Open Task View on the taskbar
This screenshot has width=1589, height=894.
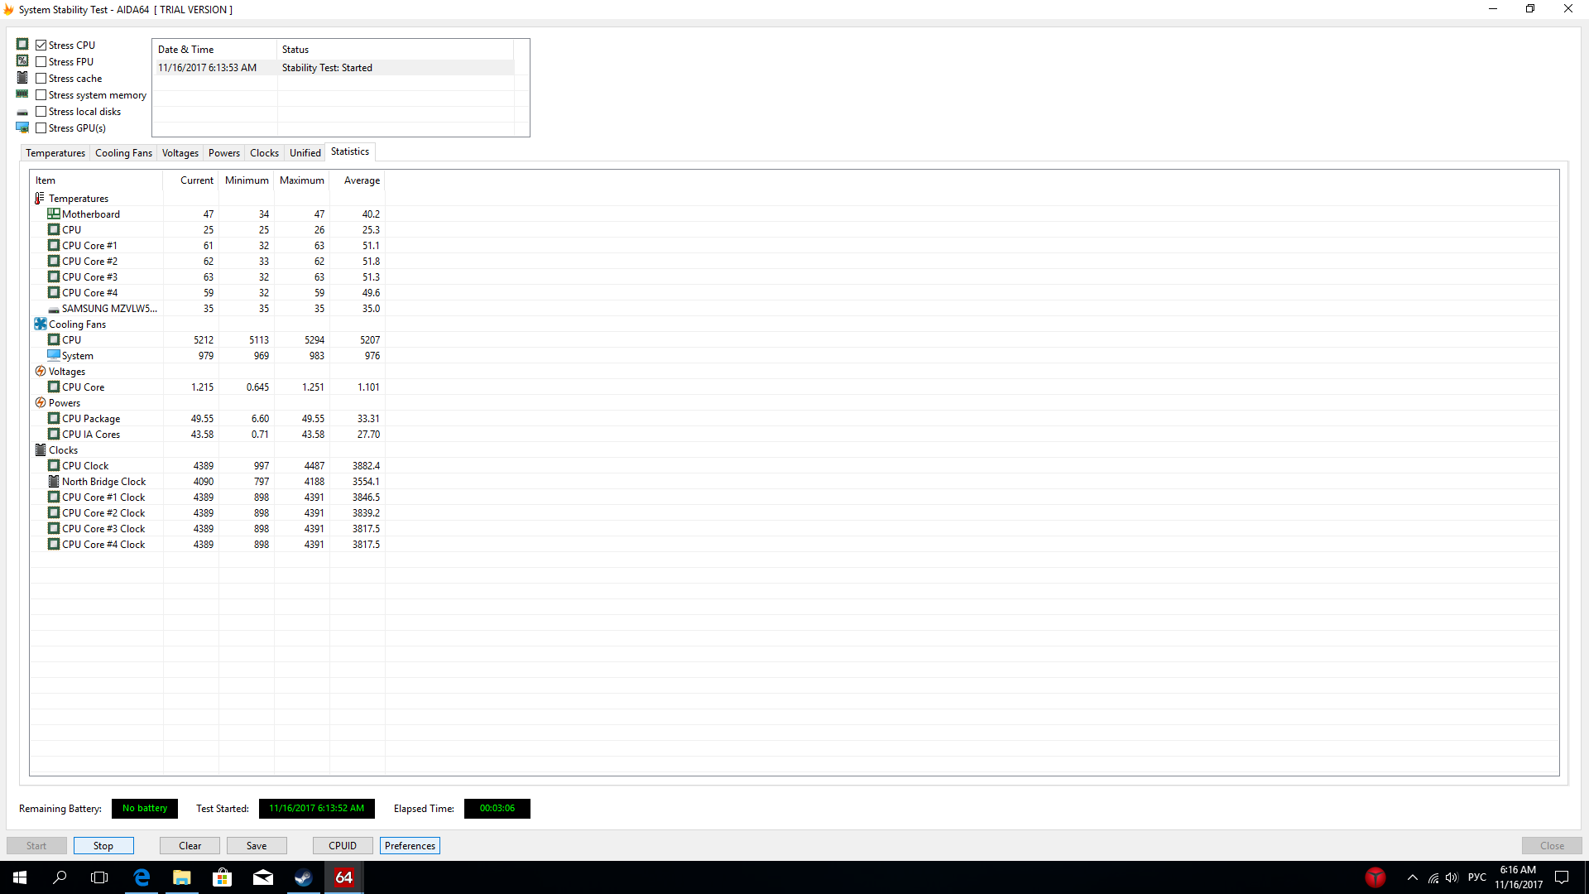99,877
